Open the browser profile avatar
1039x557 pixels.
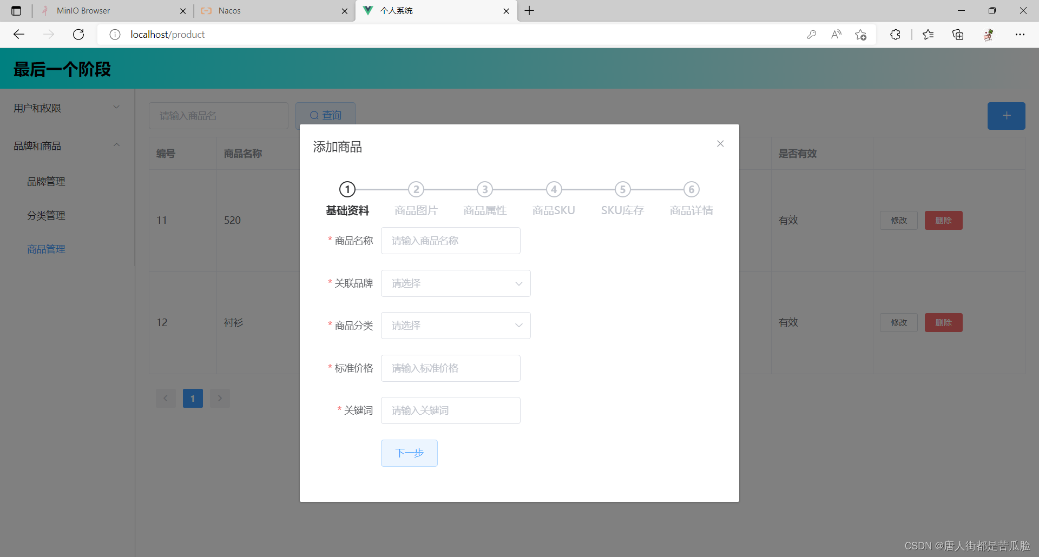click(x=989, y=35)
